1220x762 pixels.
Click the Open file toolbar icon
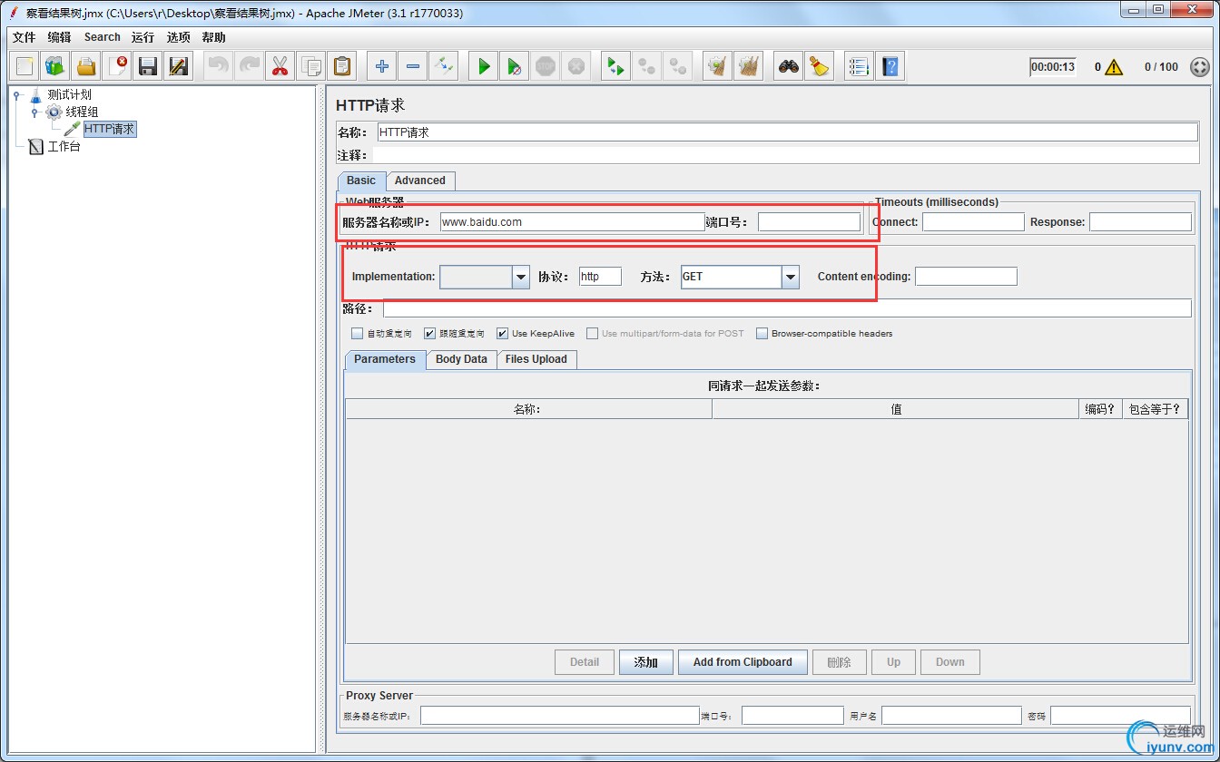pyautogui.click(x=86, y=66)
